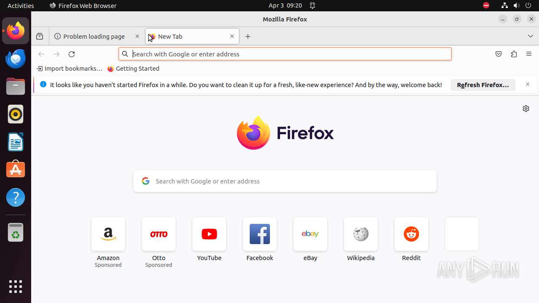The width and height of the screenshot is (539, 303).
Task: Go back one page
Action: [41, 54]
